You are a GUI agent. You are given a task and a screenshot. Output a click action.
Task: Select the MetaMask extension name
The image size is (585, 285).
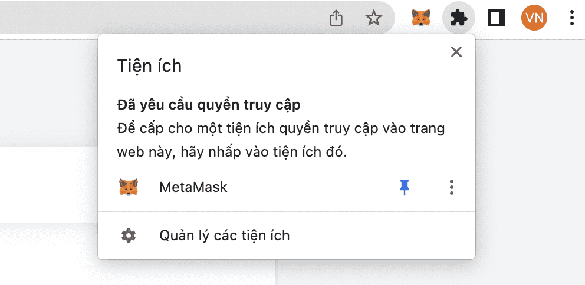tap(193, 188)
